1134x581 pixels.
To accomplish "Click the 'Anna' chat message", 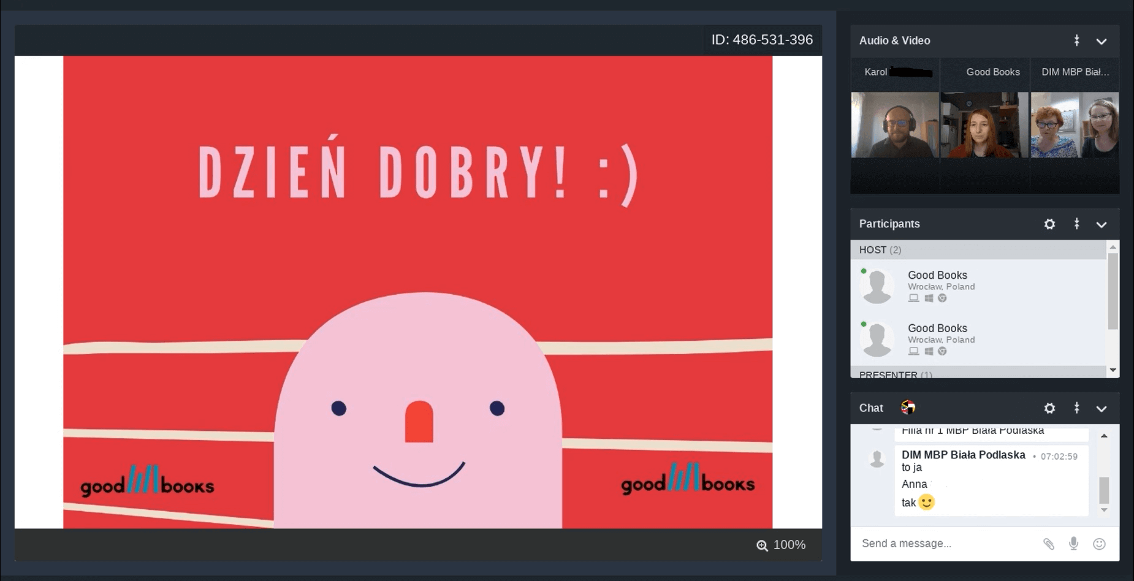I will pyautogui.click(x=914, y=484).
